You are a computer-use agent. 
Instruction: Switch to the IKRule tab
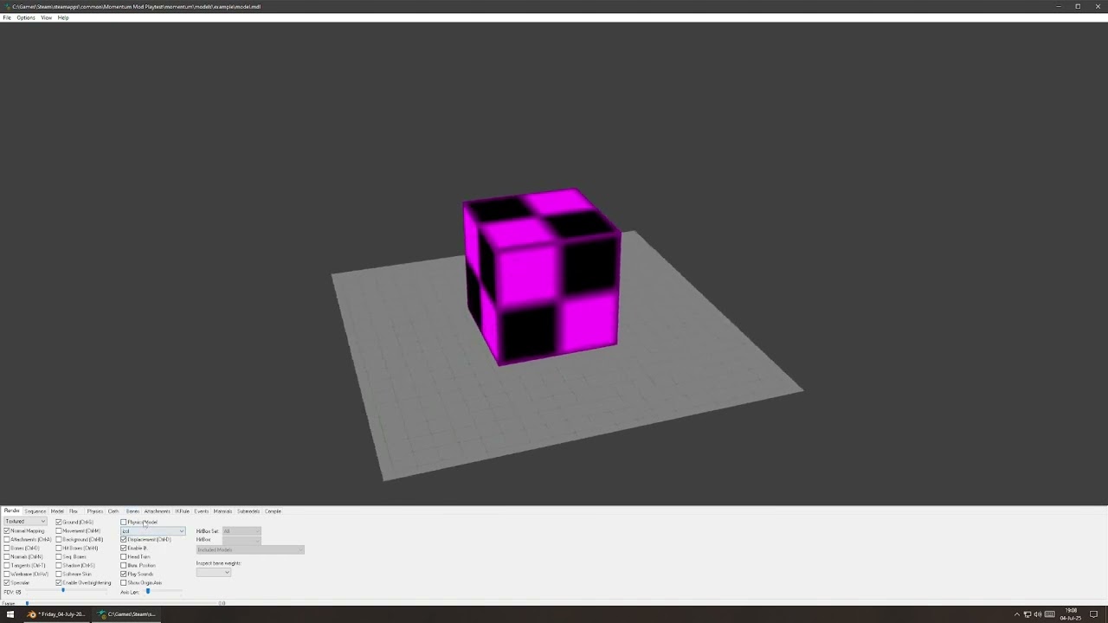(183, 511)
